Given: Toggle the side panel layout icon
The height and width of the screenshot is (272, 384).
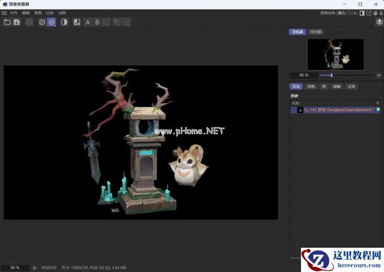Looking at the screenshot, I should 362,13.
